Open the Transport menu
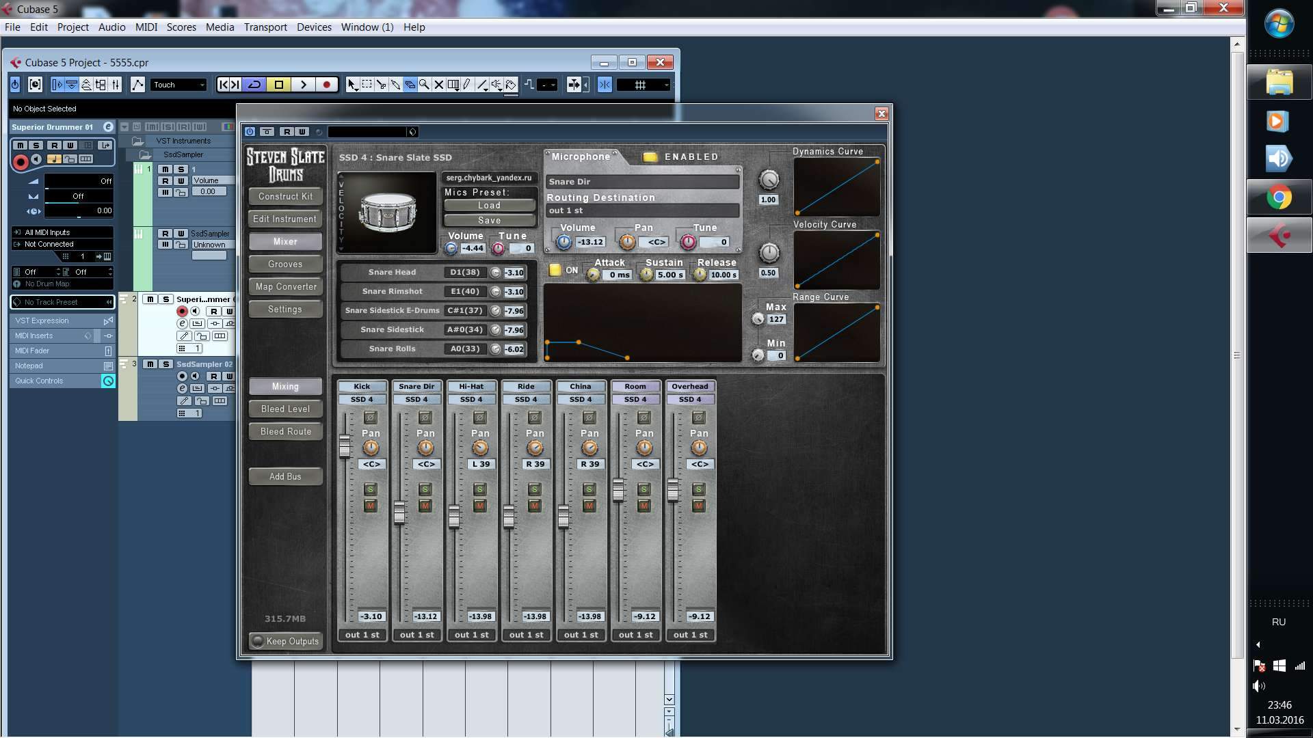1313x738 pixels. point(265,27)
